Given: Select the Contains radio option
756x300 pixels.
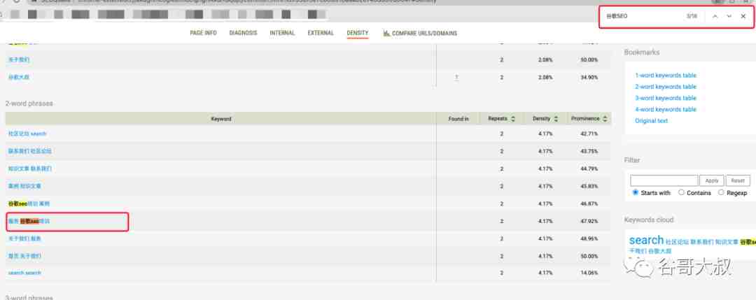Looking at the screenshot, I should pyautogui.click(x=681, y=192).
